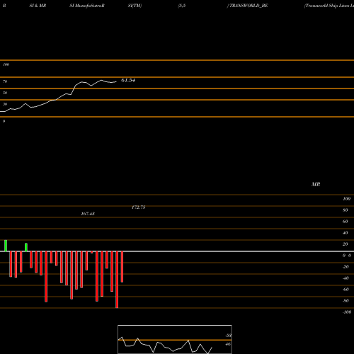Click the MR panel title label
Image resolution: width=354 pixels, height=354 pixels.
tap(316, 184)
